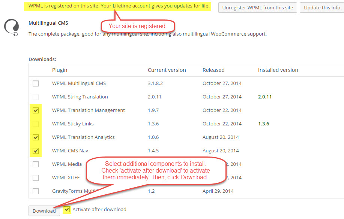Click the version 1.2 value
The image size is (344, 219).
click(151, 191)
